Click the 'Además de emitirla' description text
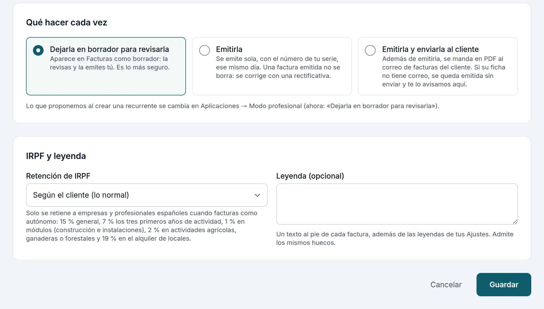 coord(444,72)
